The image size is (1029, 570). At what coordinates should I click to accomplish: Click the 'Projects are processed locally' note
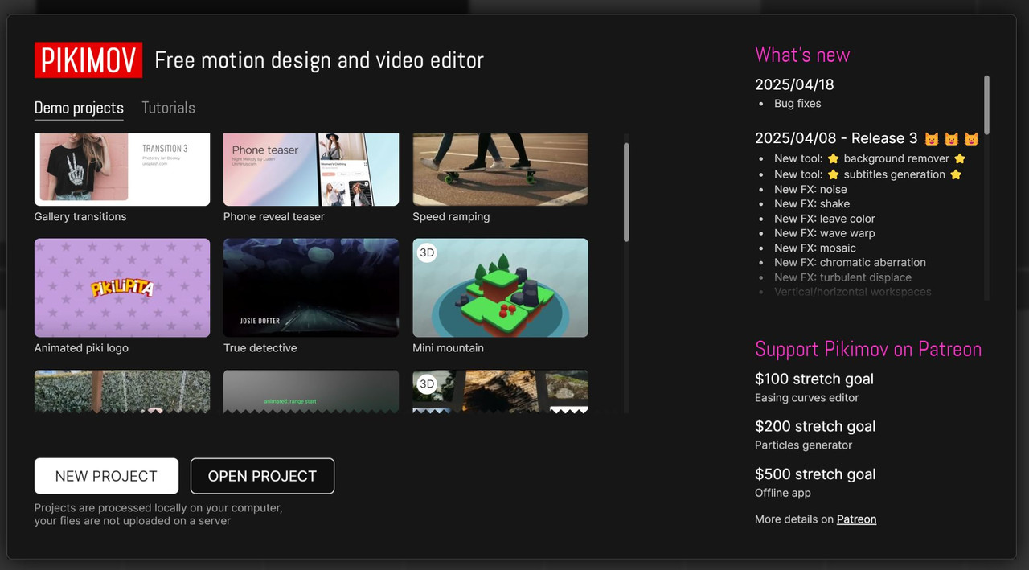[158, 515]
